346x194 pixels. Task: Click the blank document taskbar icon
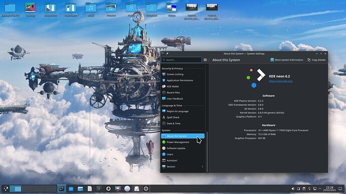click(x=90, y=188)
